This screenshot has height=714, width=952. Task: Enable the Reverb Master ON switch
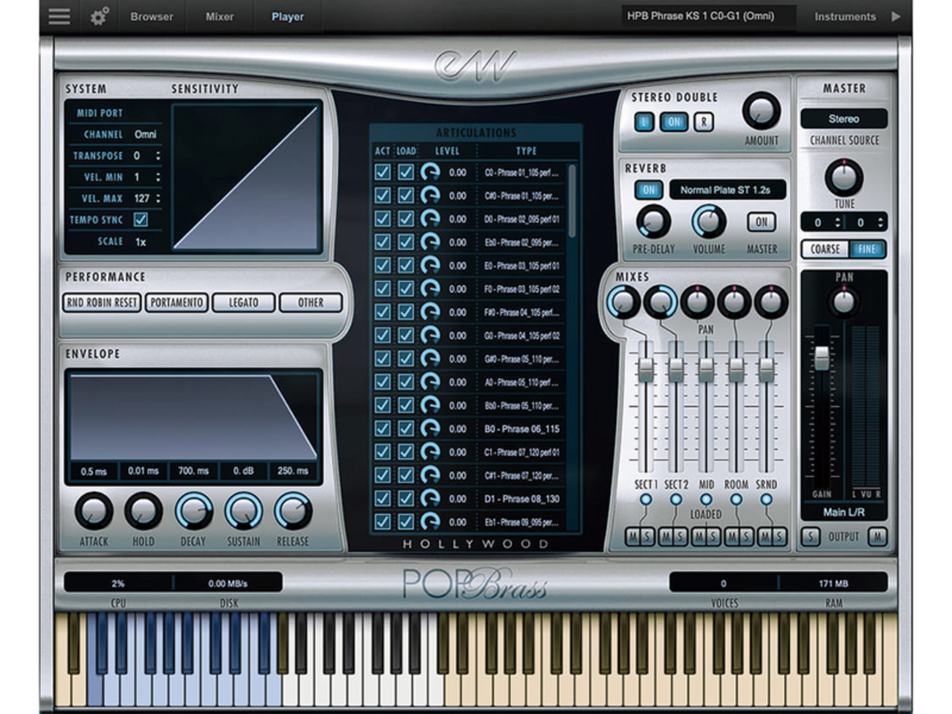tap(762, 222)
